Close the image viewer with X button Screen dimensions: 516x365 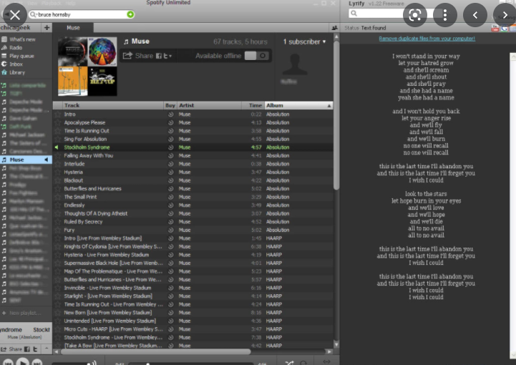(14, 15)
